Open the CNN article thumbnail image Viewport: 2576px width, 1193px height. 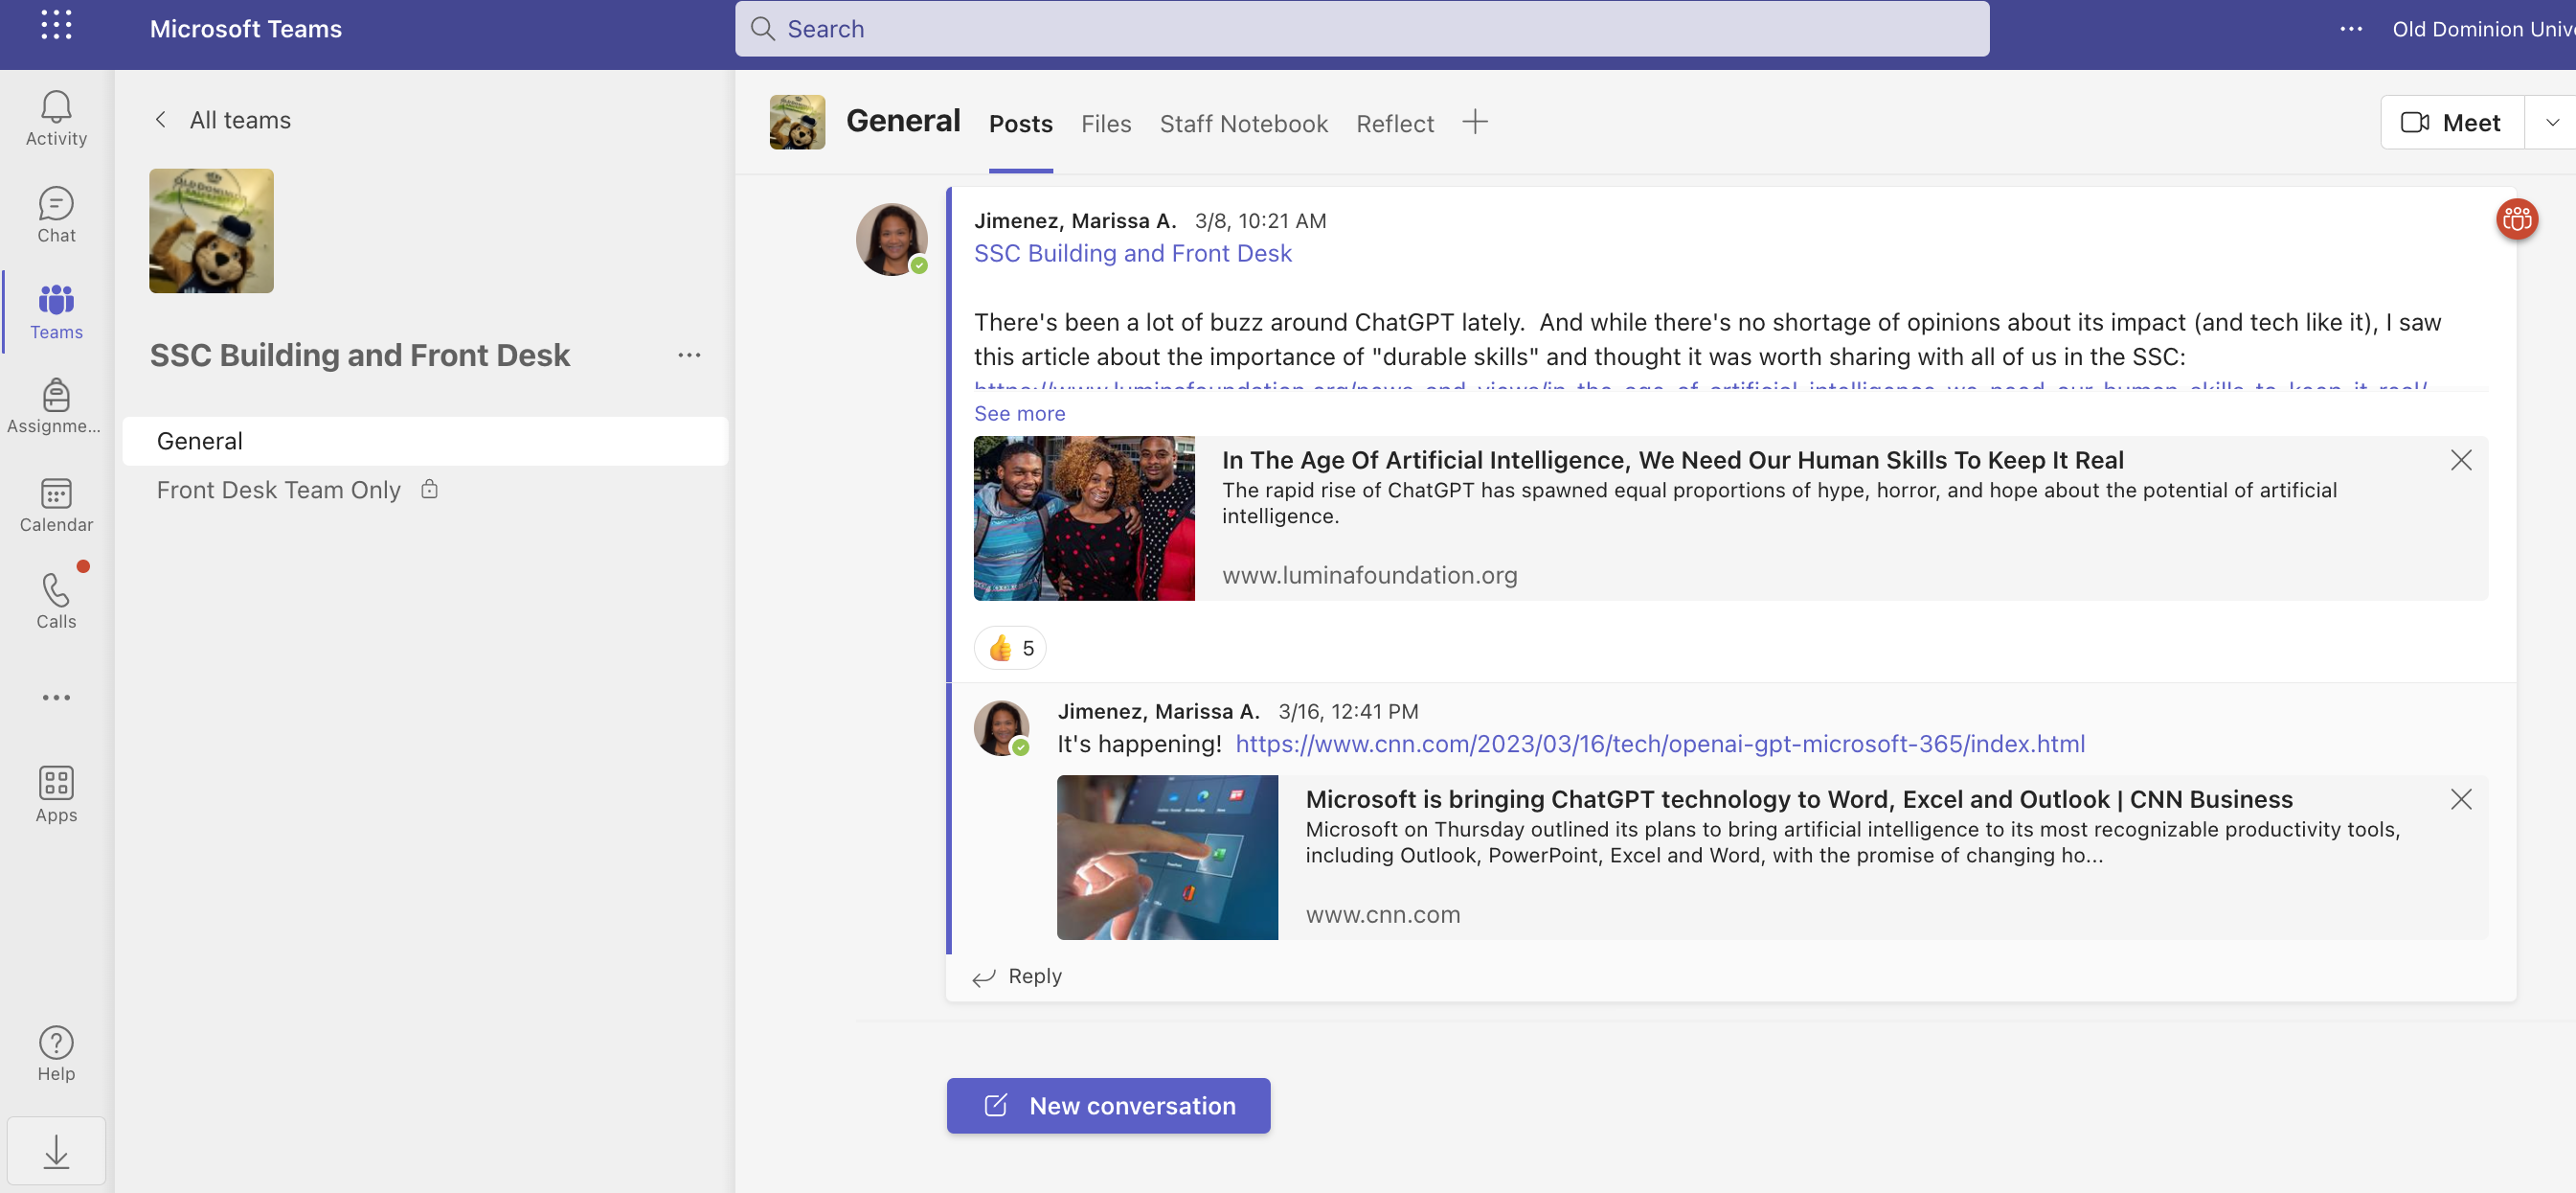click(1167, 858)
